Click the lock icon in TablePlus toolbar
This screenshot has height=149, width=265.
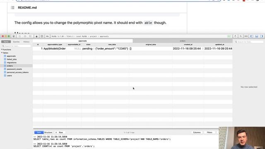(36, 36)
